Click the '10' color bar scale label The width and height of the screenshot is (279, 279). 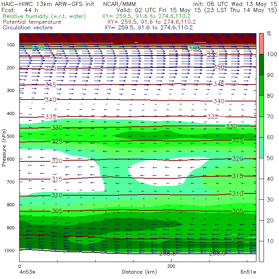tap(270, 241)
